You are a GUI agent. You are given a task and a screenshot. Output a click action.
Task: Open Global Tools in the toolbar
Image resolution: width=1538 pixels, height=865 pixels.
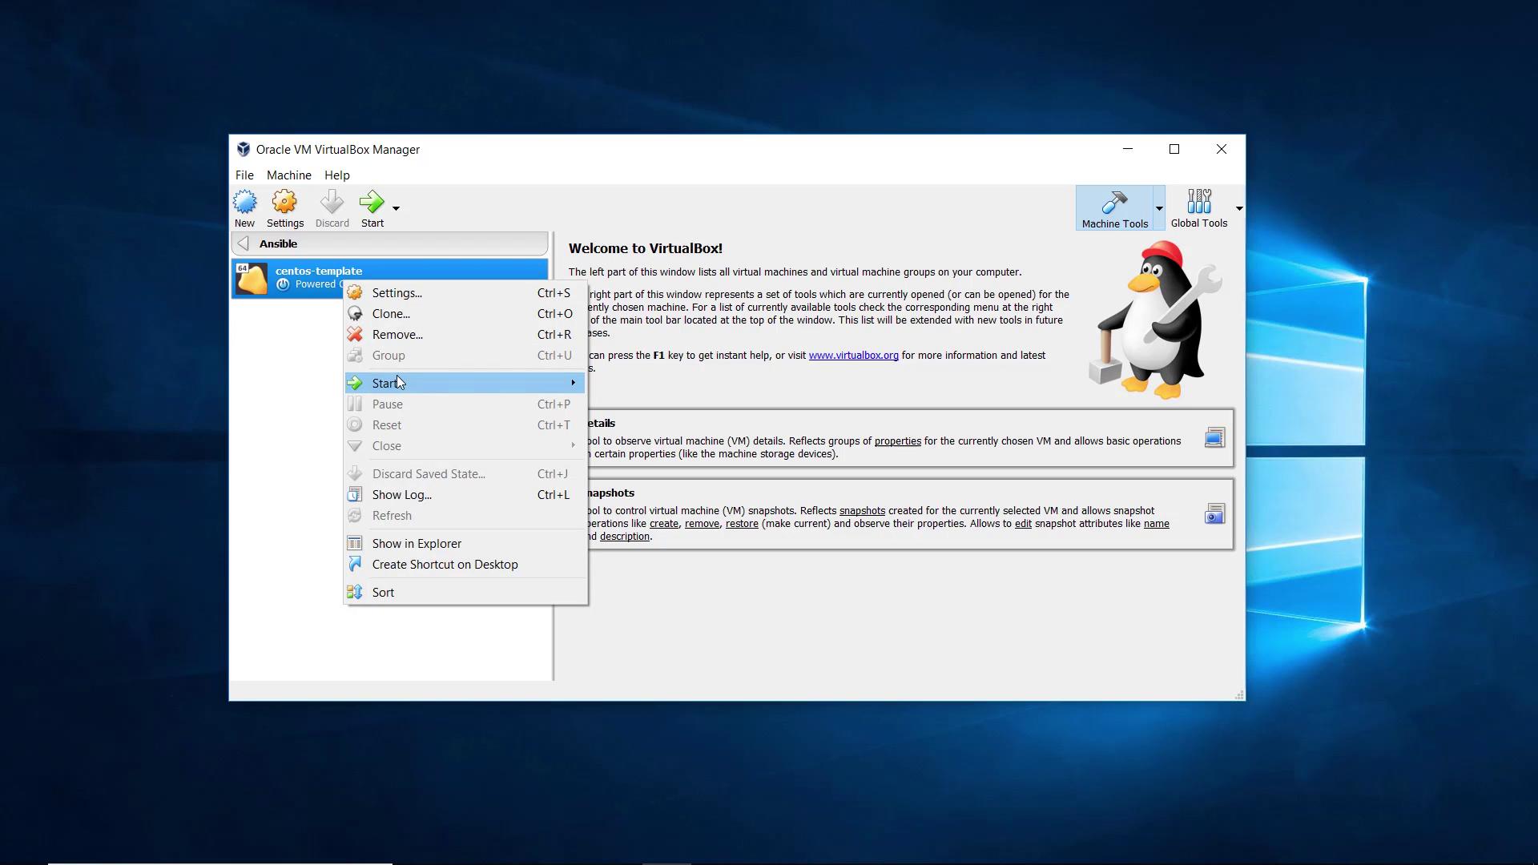(1198, 203)
